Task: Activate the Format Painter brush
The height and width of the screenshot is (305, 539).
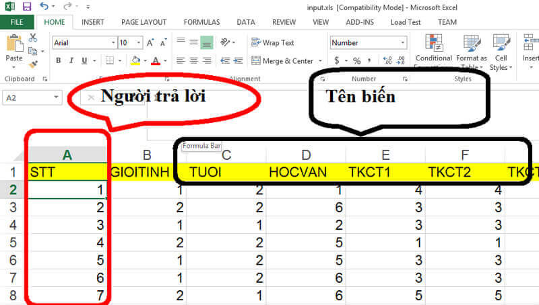Action: tap(33, 64)
